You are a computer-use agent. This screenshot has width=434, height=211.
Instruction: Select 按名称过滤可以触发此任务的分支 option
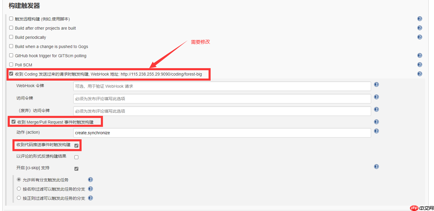coord(19,189)
